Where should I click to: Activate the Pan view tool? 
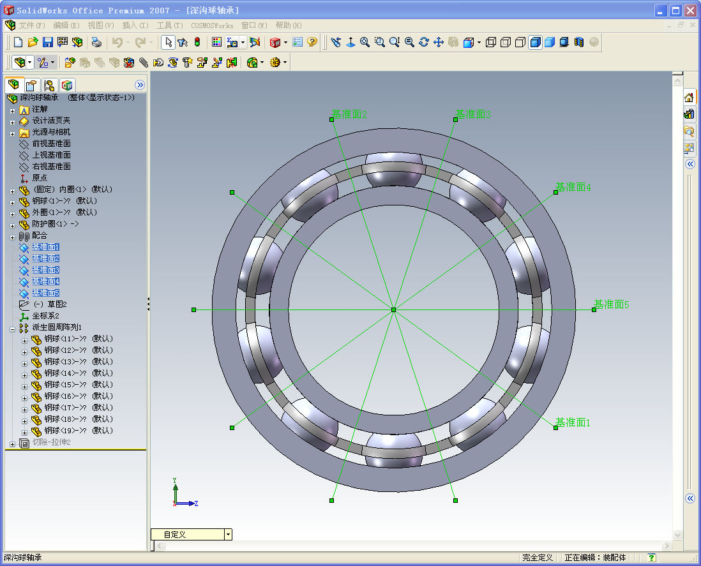pyautogui.click(x=439, y=42)
